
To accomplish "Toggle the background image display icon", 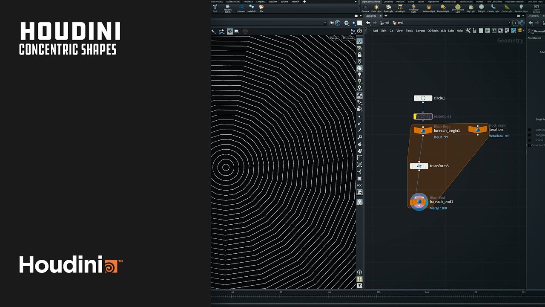I will tap(359, 192).
